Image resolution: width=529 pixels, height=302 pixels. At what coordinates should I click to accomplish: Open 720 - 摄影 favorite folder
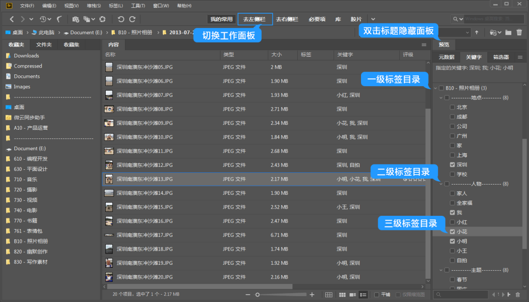point(25,190)
